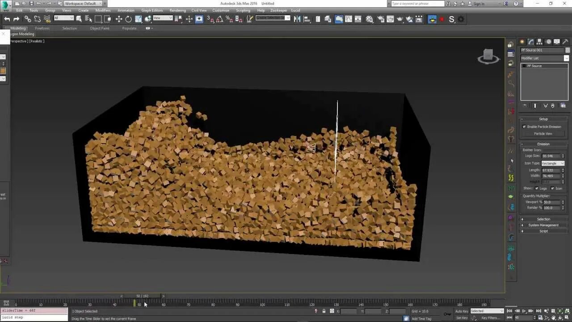572x322 pixels.
Task: Switch to the Freeform ribbon tab
Action: (42, 28)
